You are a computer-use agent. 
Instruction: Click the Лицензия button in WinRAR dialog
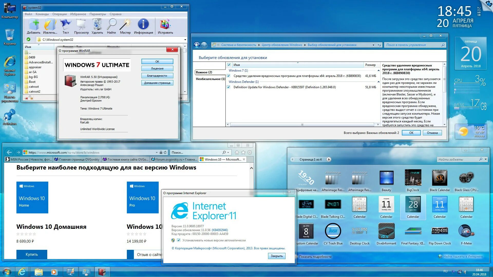157,68
